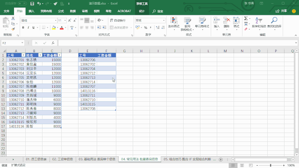299x168 pixels.
Task: Click the Insert Function fx button
Action: tap(53, 43)
